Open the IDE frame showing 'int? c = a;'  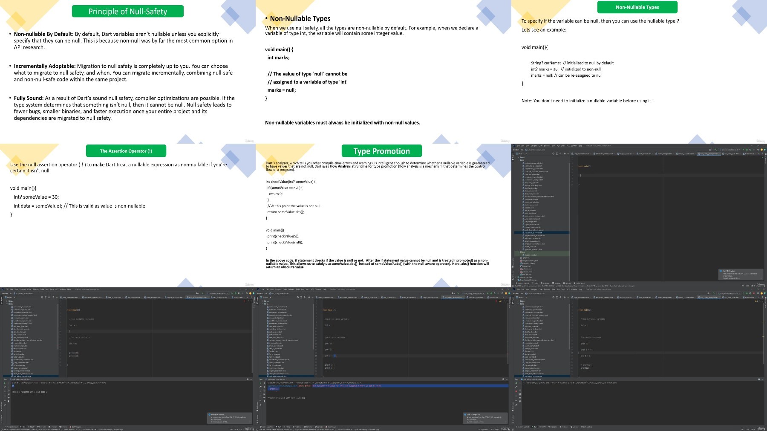pos(639,359)
